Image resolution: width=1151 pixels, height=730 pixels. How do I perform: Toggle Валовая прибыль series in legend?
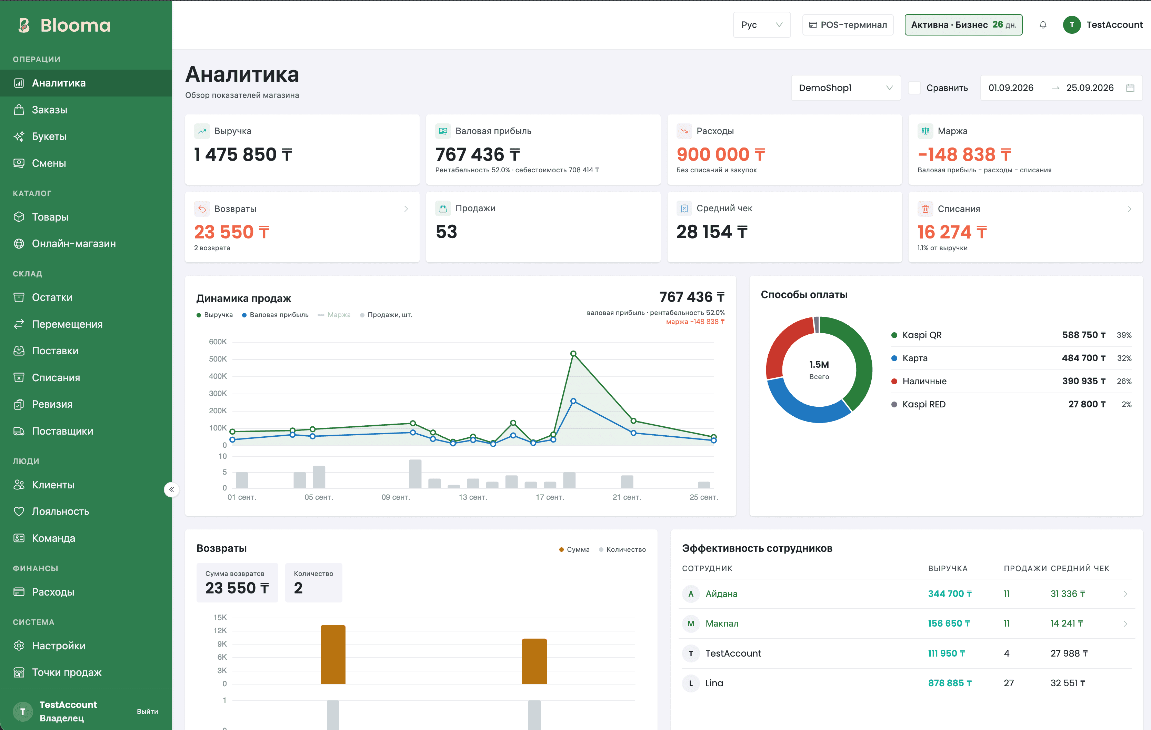(275, 315)
